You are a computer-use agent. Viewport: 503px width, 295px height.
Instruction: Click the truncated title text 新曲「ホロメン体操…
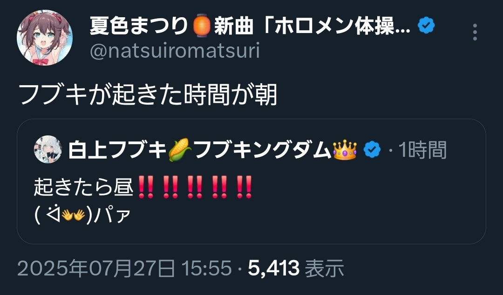coord(313,26)
